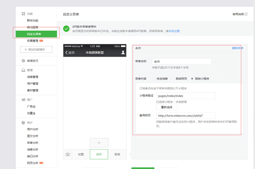Open 素材管理 in the sidebar
This screenshot has width=256, height=169.
click(33, 90)
